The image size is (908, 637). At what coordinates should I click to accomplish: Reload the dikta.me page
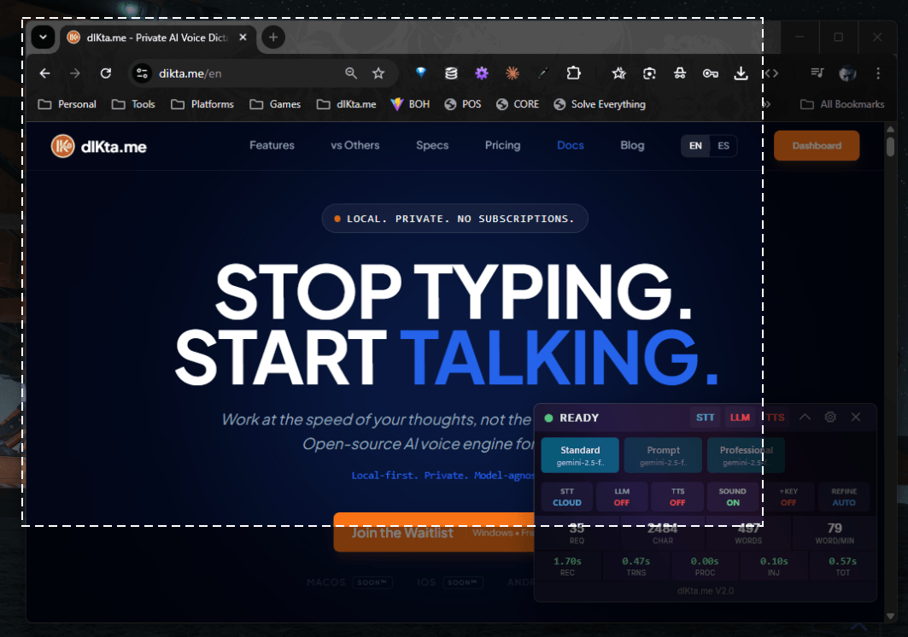106,73
